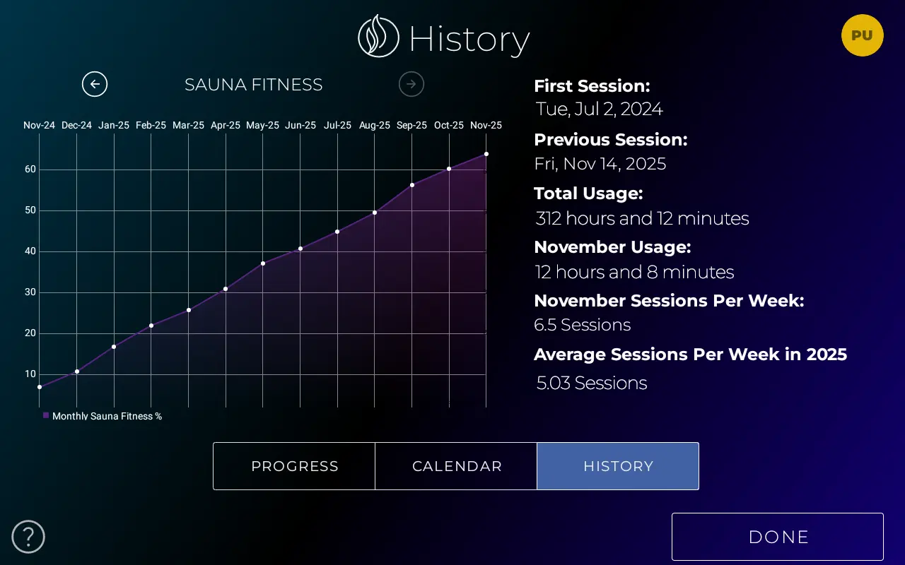Screen dimensions: 905x565
Task: Click the Aug-25 axis label
Action: point(375,125)
